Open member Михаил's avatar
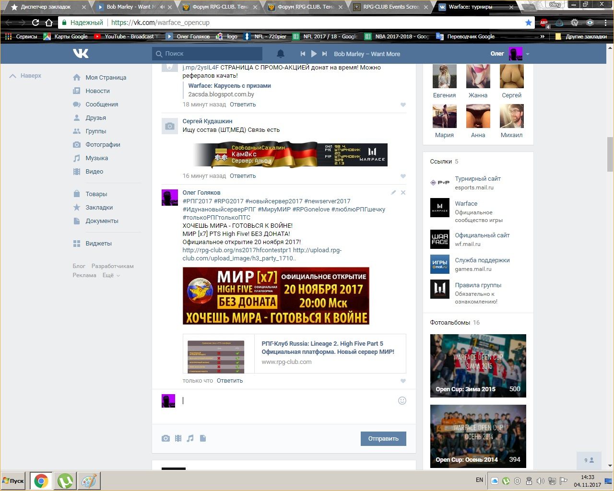The image size is (614, 491). coord(511,116)
